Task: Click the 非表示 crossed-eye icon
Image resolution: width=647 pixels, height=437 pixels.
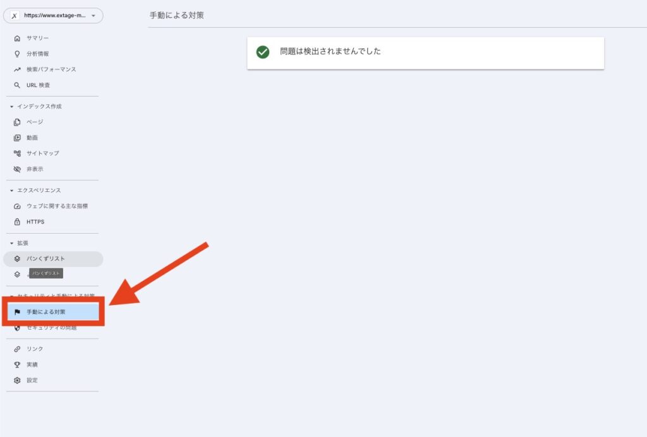Action: [x=17, y=169]
